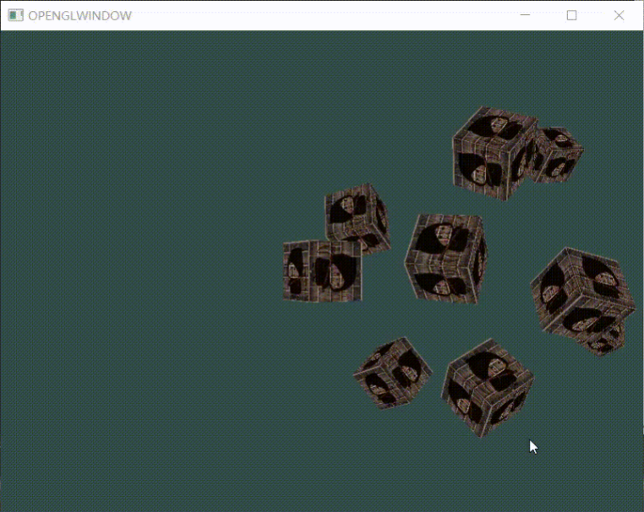Screen dimensions: 644x512
Task: Minimize the OPENGLWINDOW window
Action: (525, 15)
